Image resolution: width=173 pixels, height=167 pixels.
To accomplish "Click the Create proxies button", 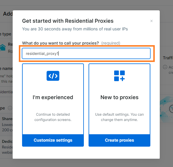I will [119, 140].
